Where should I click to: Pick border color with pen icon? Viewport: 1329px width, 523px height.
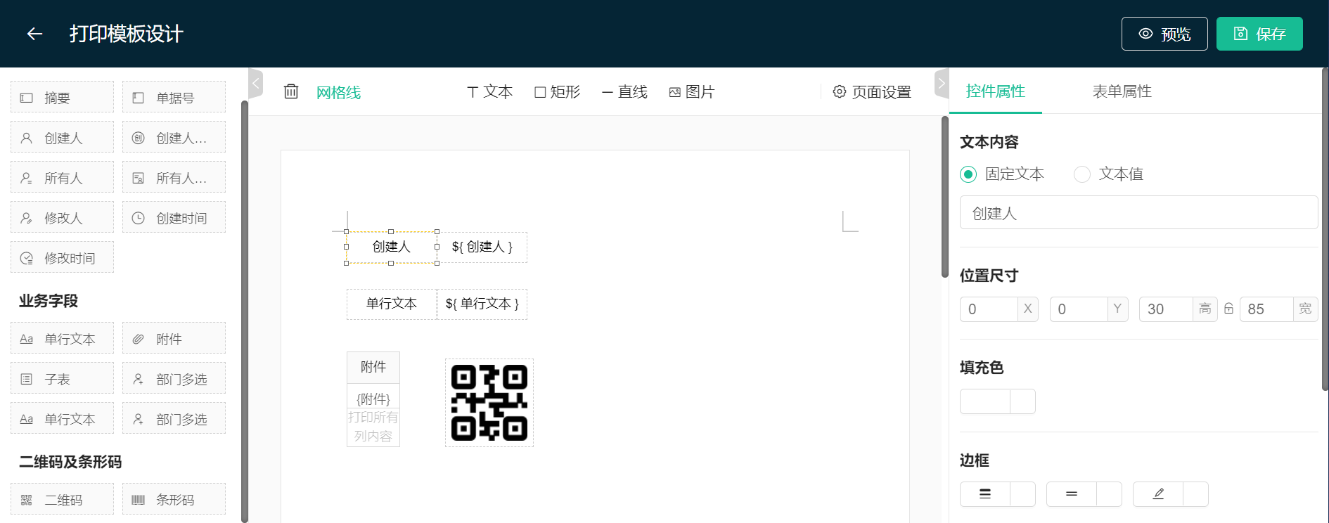click(x=1158, y=494)
